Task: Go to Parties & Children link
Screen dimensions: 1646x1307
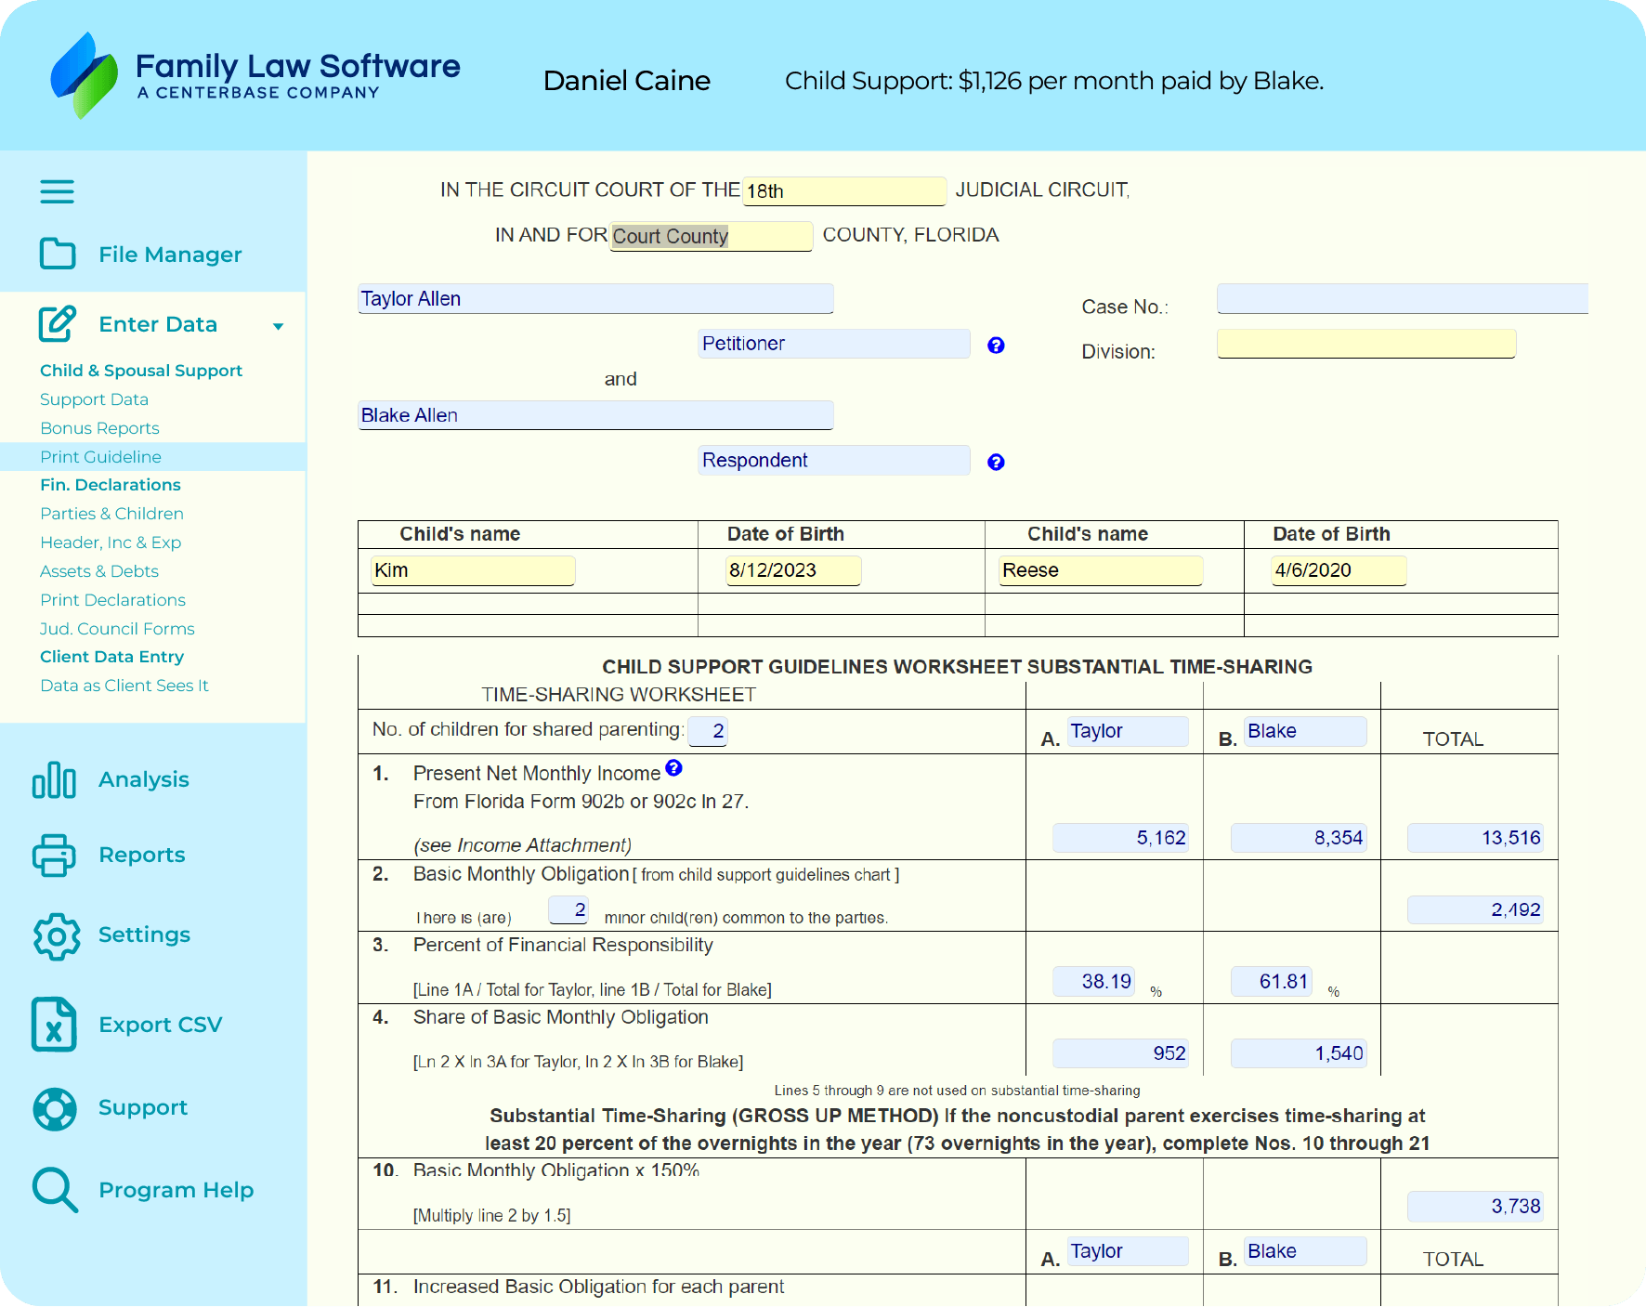Action: coord(111,514)
